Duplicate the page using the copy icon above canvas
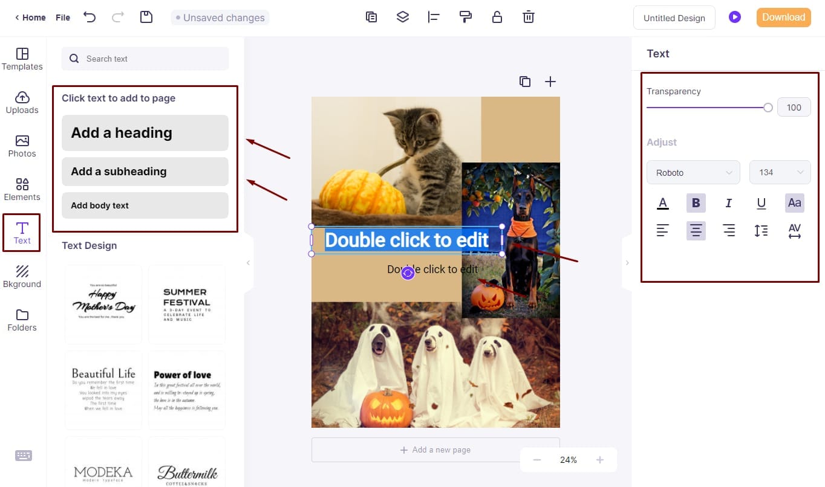The image size is (825, 487). 525,82
